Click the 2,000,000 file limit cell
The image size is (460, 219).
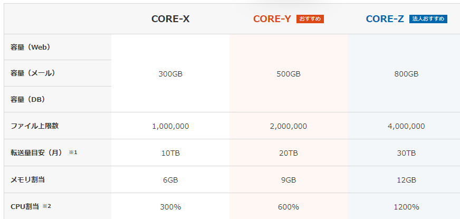tap(289, 126)
